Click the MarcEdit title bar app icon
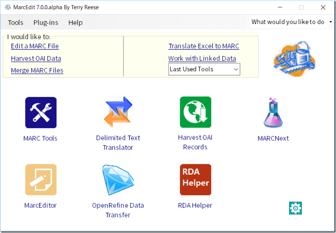 8,7
